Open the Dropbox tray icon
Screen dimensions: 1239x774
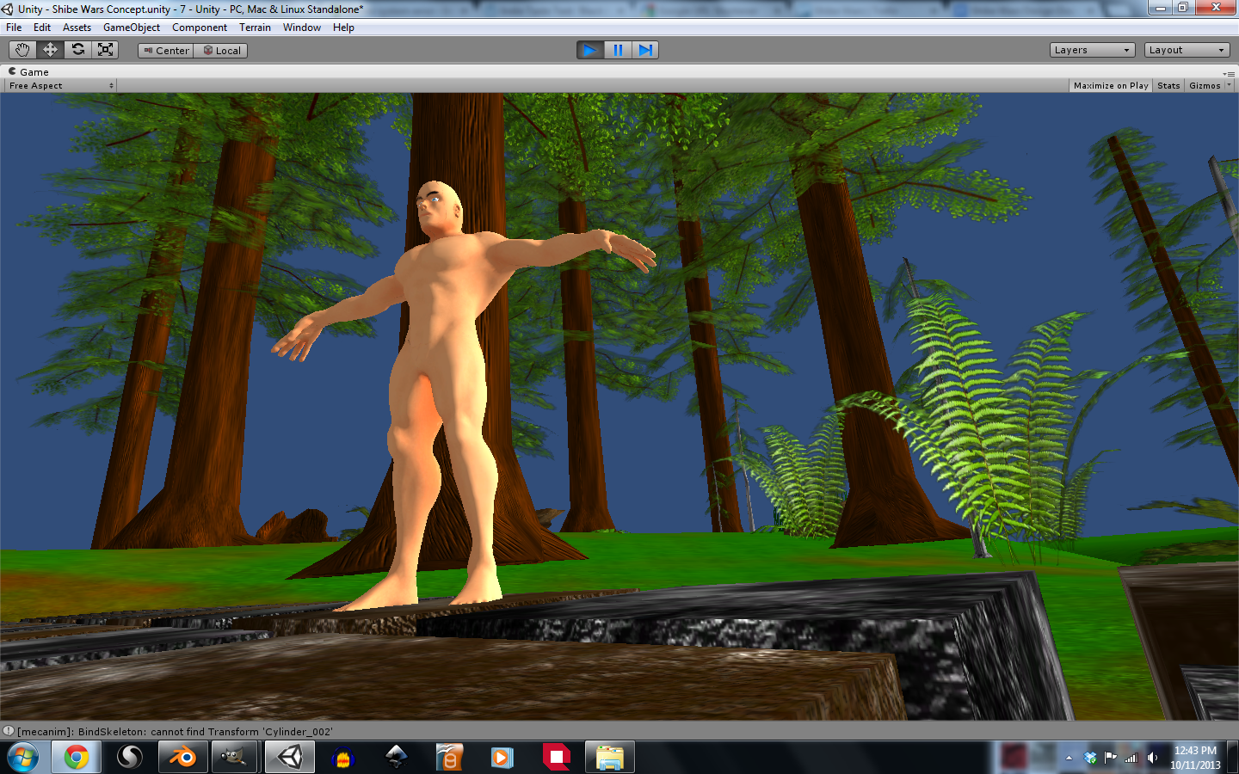point(1090,758)
